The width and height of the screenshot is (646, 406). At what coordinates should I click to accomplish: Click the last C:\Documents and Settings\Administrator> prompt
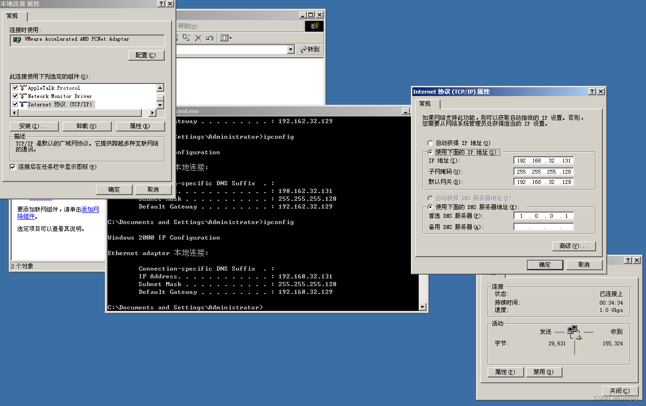185,308
